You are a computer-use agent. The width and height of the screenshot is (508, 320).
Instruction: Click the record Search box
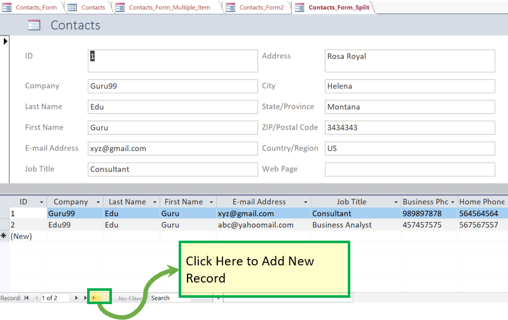(171, 298)
